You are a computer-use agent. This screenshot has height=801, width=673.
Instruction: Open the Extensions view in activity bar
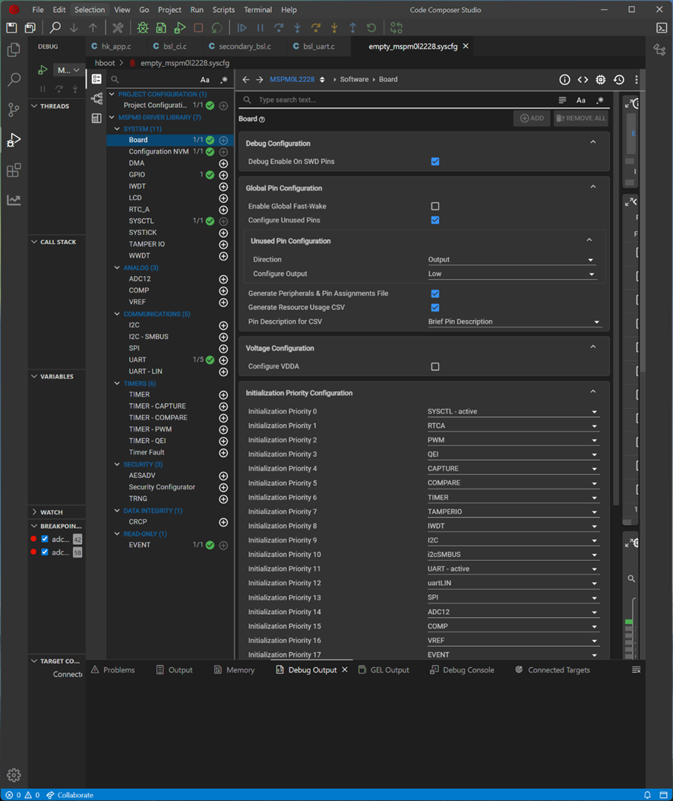click(x=14, y=170)
